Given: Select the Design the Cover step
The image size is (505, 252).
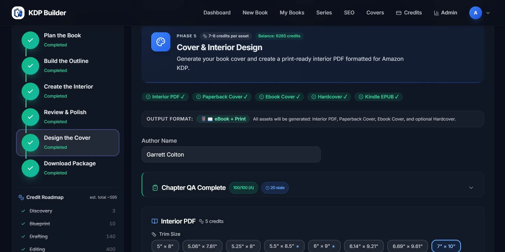Looking at the screenshot, I should 68,143.
